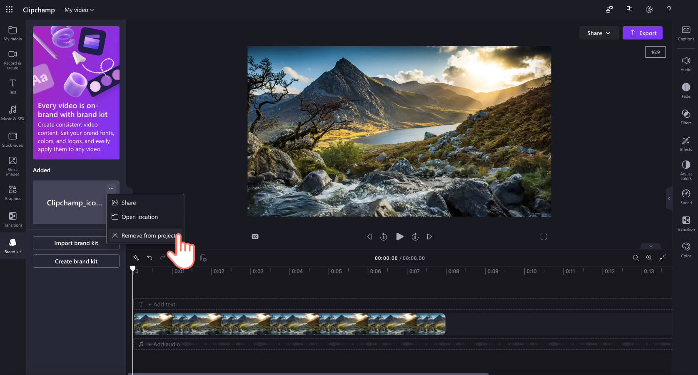Viewport: 698px width, 375px height.
Task: Select the Effects tool in the right sidebar
Action: click(686, 143)
